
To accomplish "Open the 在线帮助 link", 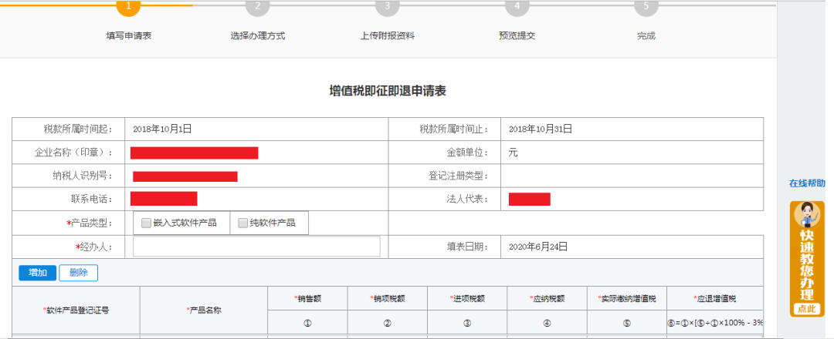I will [807, 183].
